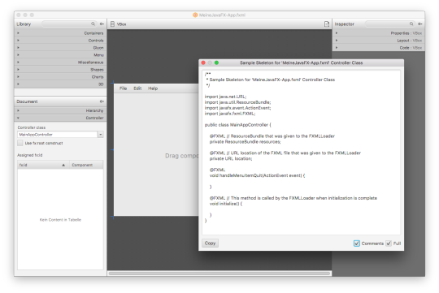Open the Edit menu in the design preview
The height and width of the screenshot is (293, 439).
point(137,88)
